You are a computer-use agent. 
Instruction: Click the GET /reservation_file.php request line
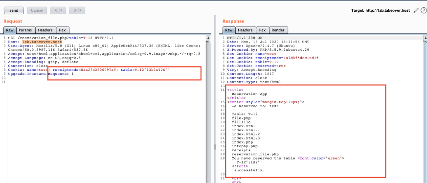click(x=61, y=38)
